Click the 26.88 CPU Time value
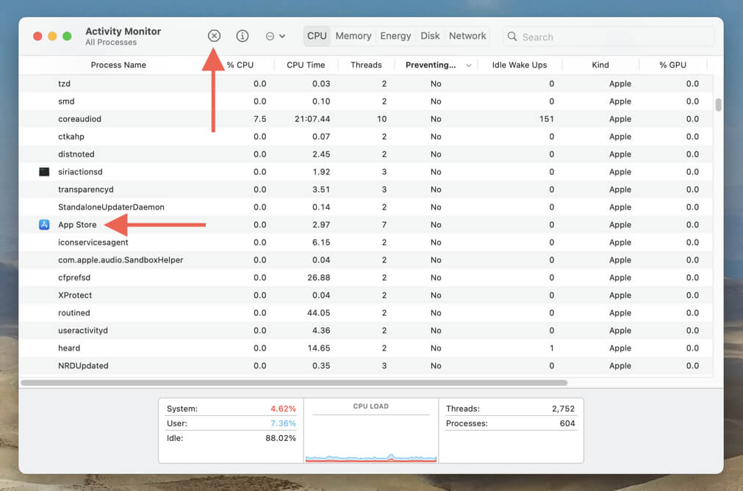Screen dimensions: 743x491 pos(318,277)
